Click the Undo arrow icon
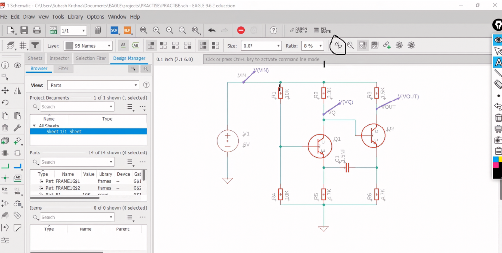502x253 pixels. click(212, 30)
